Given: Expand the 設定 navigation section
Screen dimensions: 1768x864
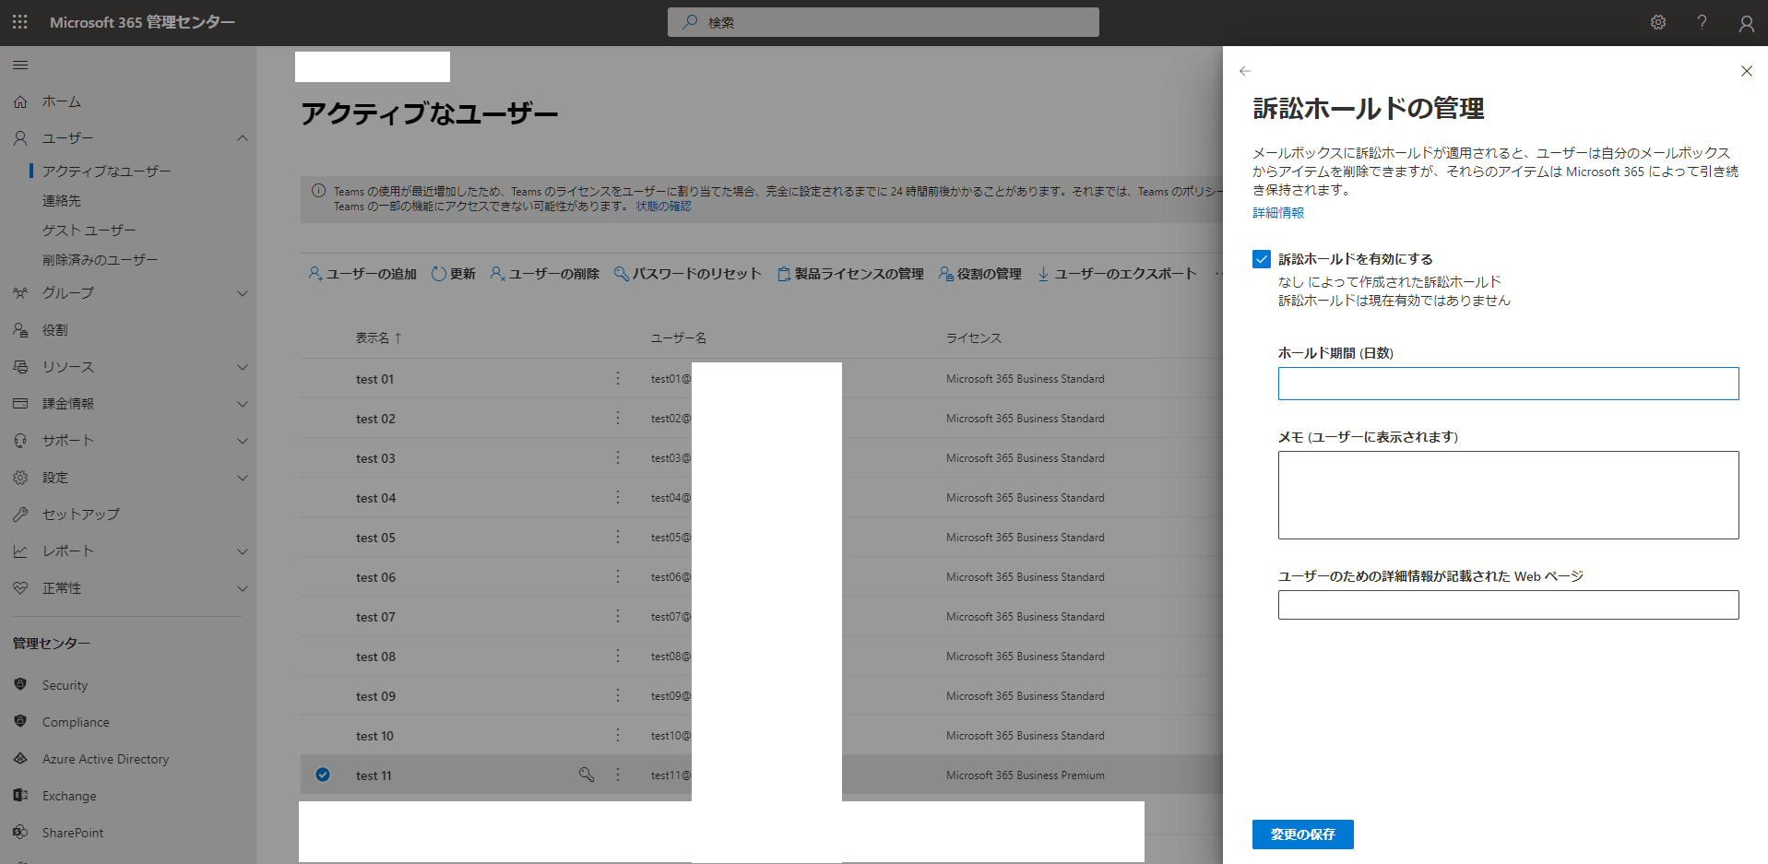Looking at the screenshot, I should pyautogui.click(x=243, y=478).
